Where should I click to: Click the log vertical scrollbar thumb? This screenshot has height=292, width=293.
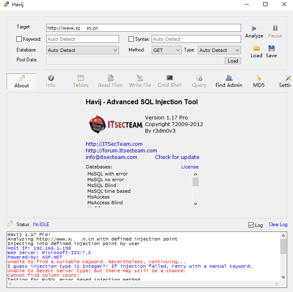coord(283,246)
